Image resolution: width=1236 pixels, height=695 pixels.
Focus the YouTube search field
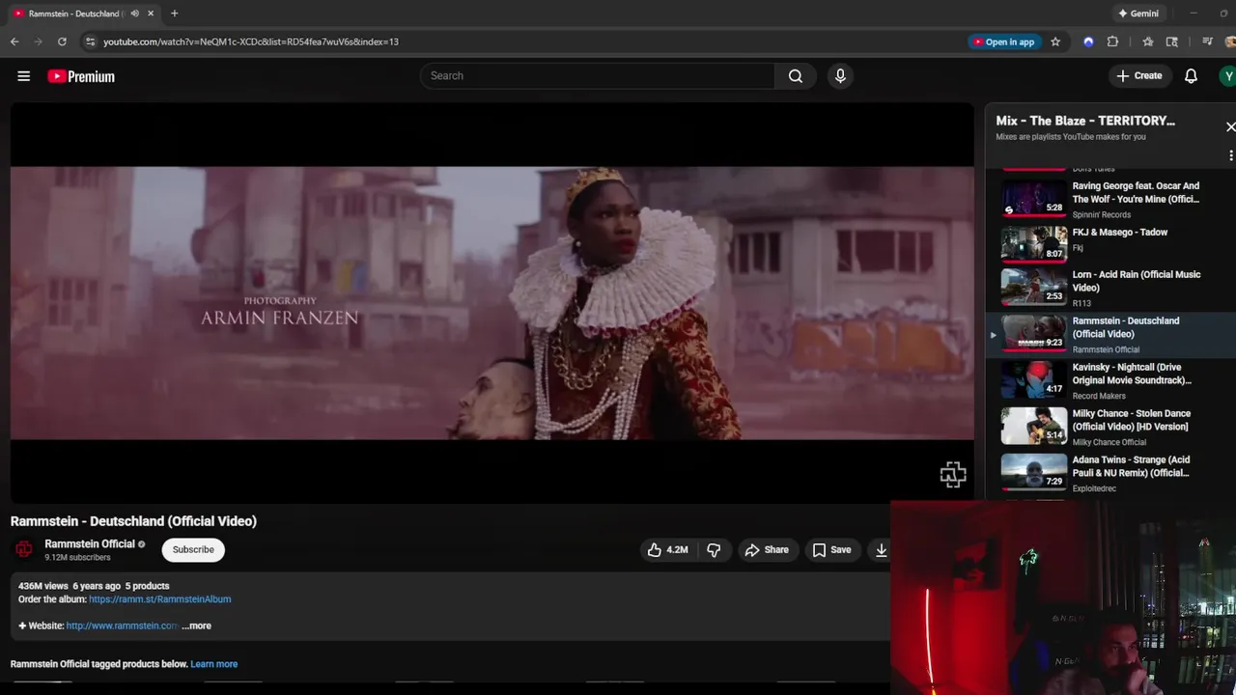[x=597, y=76]
